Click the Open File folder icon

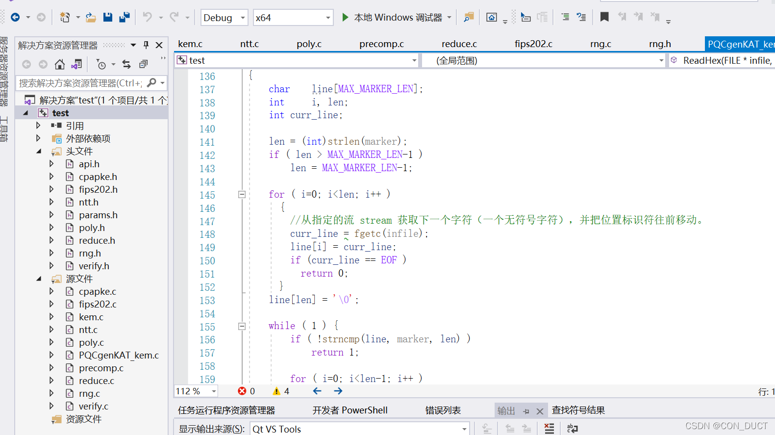pos(91,17)
